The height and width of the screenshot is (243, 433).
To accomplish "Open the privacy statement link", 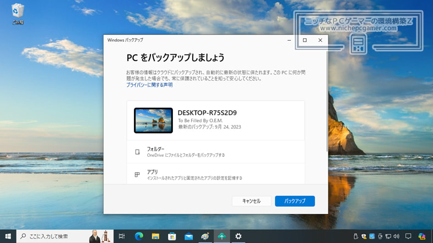I will click(149, 85).
